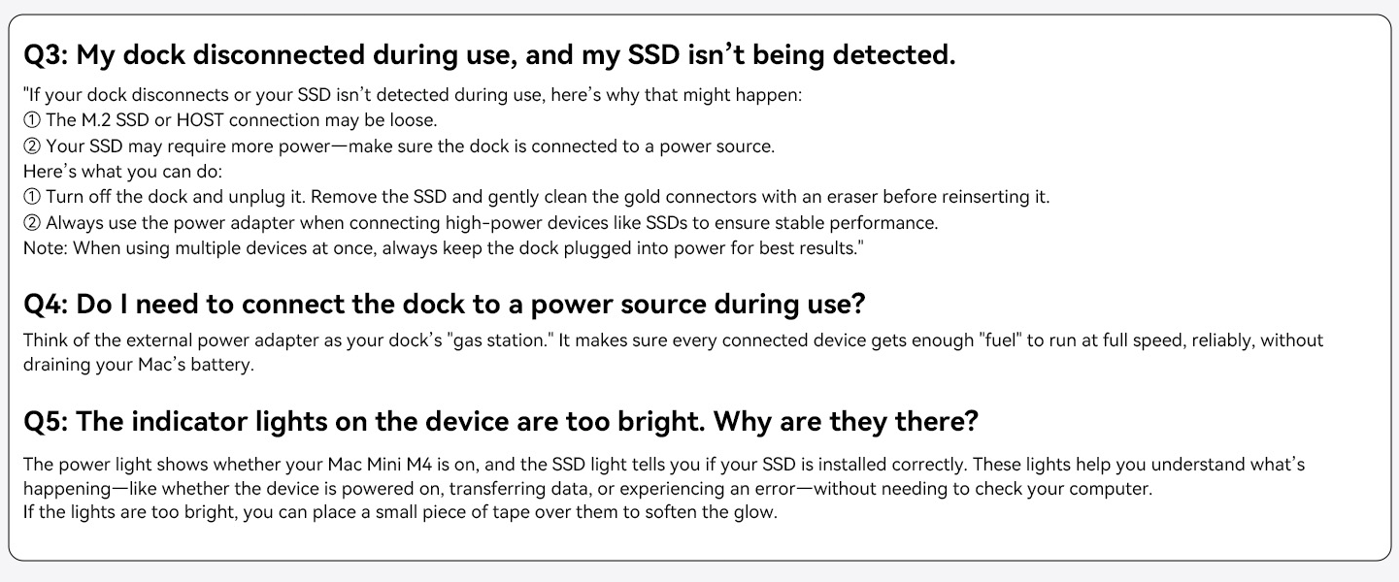Click the Q5 indicator lights heading

point(500,422)
